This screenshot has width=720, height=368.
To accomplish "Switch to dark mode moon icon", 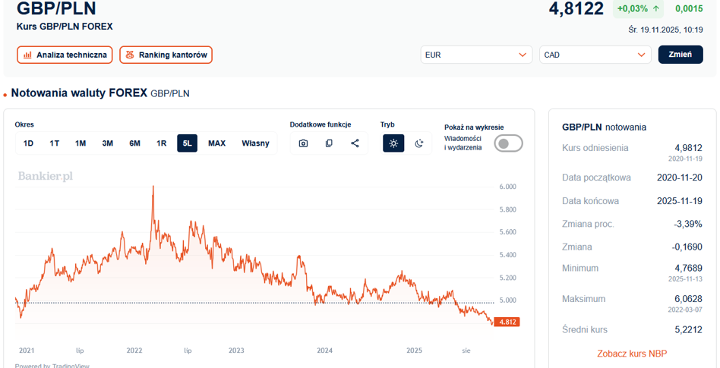I will tap(418, 143).
